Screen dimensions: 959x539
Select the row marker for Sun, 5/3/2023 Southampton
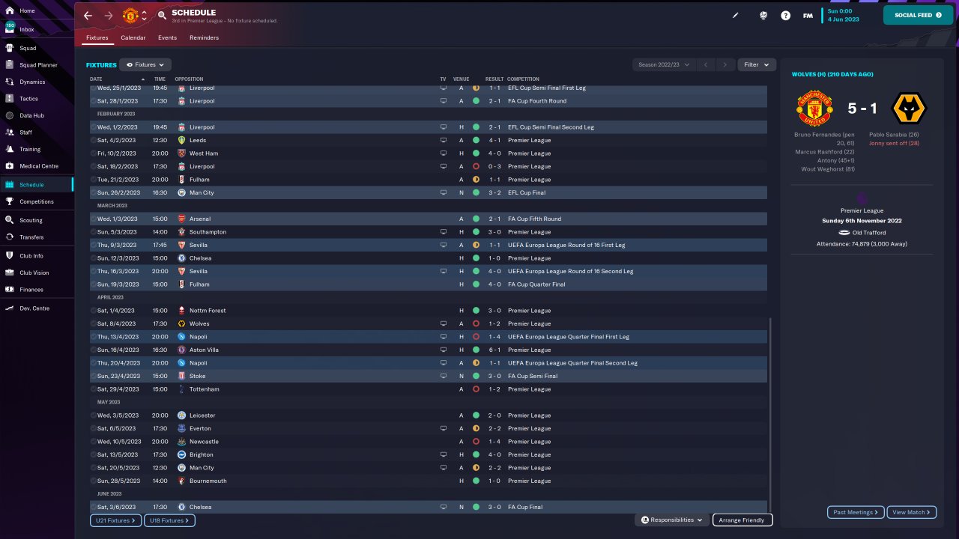tap(94, 232)
